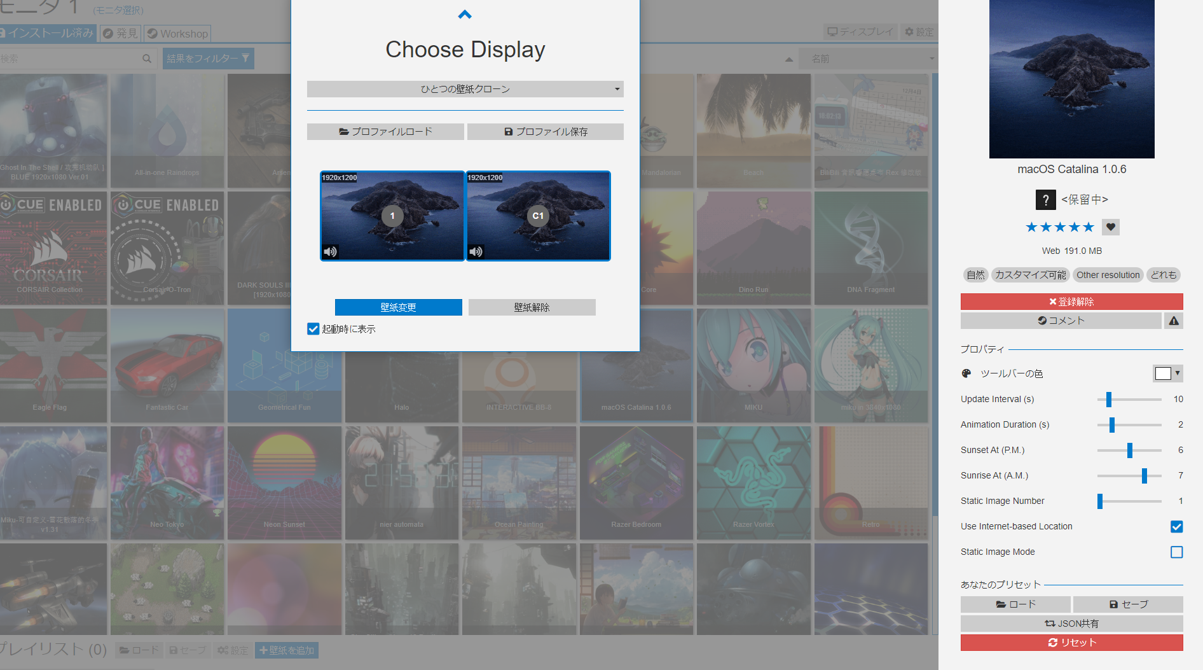Click the macOS Catalina preview image in sidebar
The width and height of the screenshot is (1203, 670).
(x=1071, y=79)
